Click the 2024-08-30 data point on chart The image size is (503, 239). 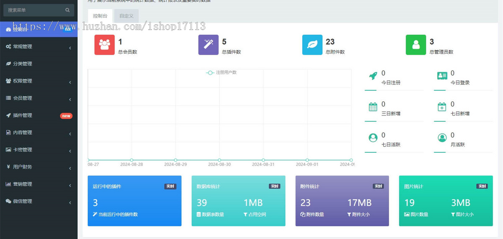220,160
